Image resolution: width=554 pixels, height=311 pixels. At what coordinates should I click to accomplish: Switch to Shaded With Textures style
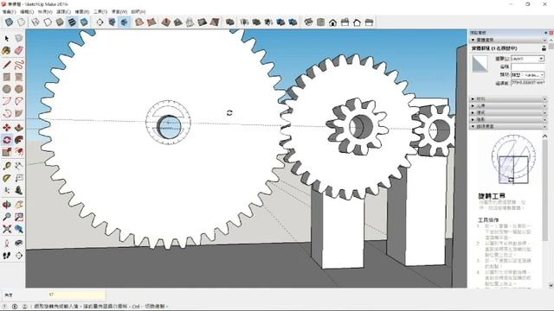(x=72, y=22)
